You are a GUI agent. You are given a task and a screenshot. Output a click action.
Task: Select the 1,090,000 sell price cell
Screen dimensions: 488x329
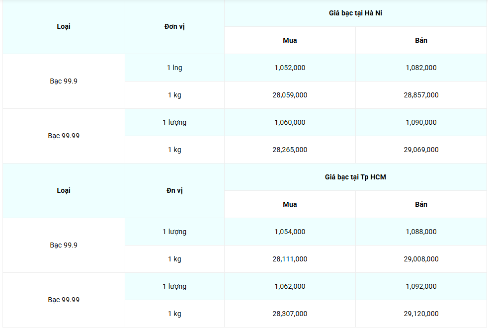coord(421,122)
